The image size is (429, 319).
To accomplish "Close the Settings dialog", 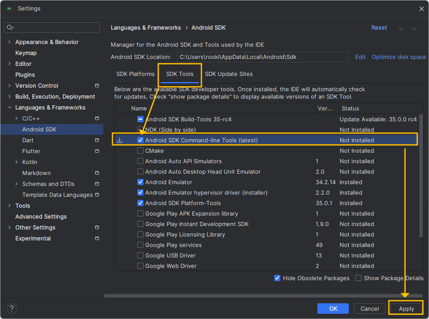I will (x=421, y=9).
